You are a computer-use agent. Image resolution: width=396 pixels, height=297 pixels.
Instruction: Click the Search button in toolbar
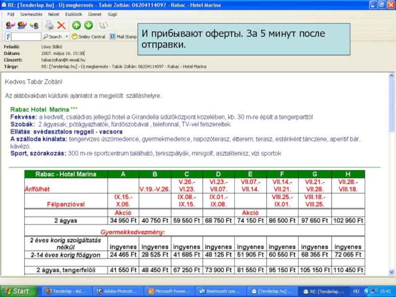[52, 37]
